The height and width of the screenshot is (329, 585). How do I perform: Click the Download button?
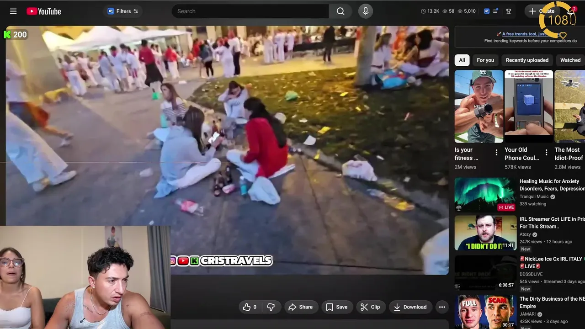click(x=410, y=307)
